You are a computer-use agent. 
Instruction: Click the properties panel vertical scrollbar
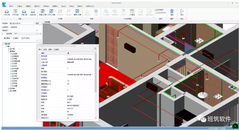[x=96, y=85]
